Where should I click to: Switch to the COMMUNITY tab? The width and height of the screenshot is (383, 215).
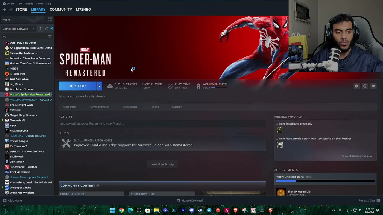[61, 10]
